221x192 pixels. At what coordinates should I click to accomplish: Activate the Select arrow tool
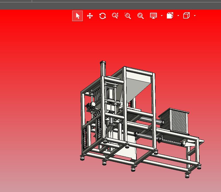pyautogui.click(x=77, y=16)
